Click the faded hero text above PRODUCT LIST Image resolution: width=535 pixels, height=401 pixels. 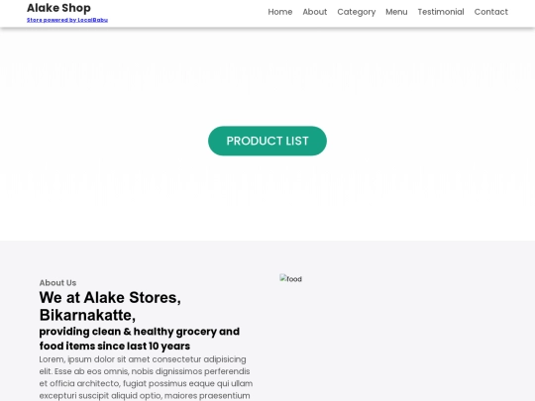[267, 75]
